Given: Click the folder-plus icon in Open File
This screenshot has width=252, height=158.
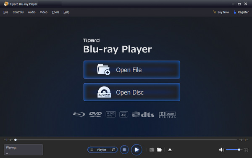Looking at the screenshot, I should click(x=104, y=70).
